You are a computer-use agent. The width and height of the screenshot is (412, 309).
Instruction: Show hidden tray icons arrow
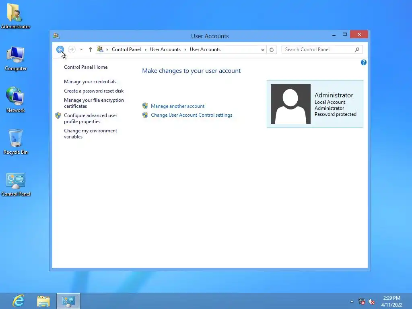pos(352,301)
